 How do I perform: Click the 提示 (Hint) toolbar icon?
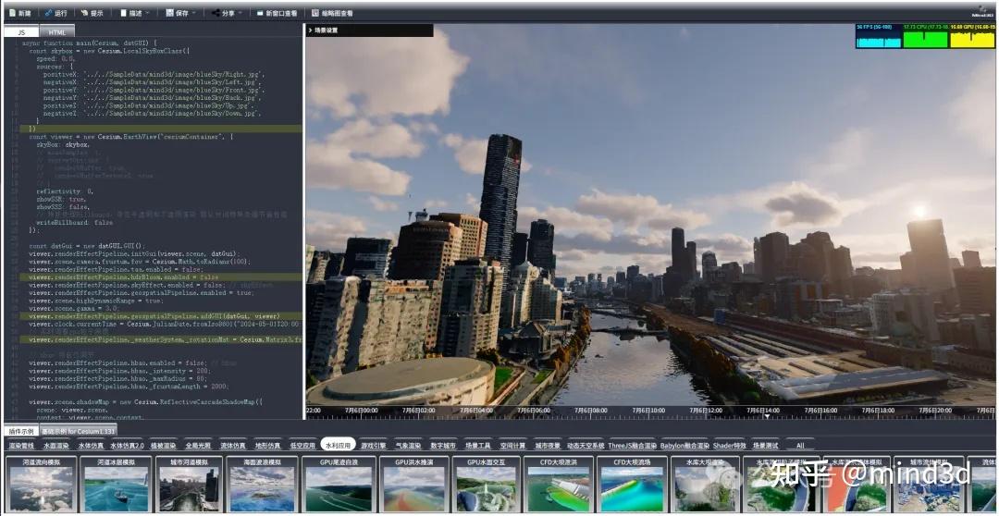coord(92,14)
